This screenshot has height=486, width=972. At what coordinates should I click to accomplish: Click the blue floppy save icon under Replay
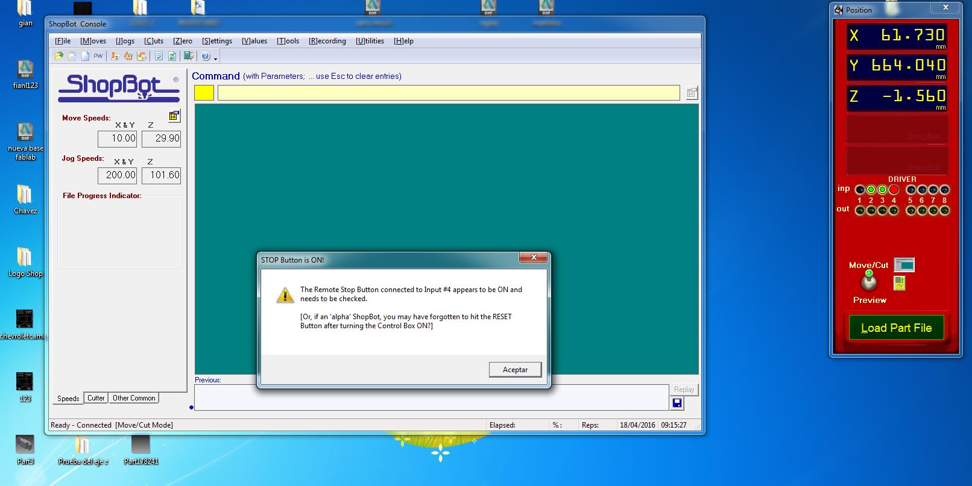pos(677,403)
